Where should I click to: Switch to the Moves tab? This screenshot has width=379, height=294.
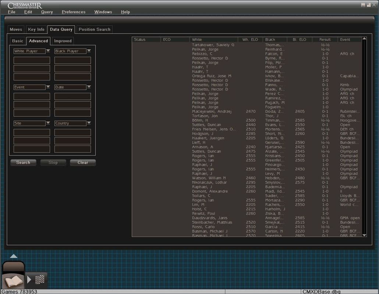(16, 29)
